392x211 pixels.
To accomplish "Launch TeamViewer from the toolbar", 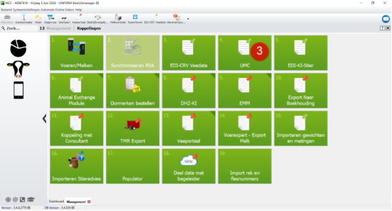I will click(x=135, y=19).
